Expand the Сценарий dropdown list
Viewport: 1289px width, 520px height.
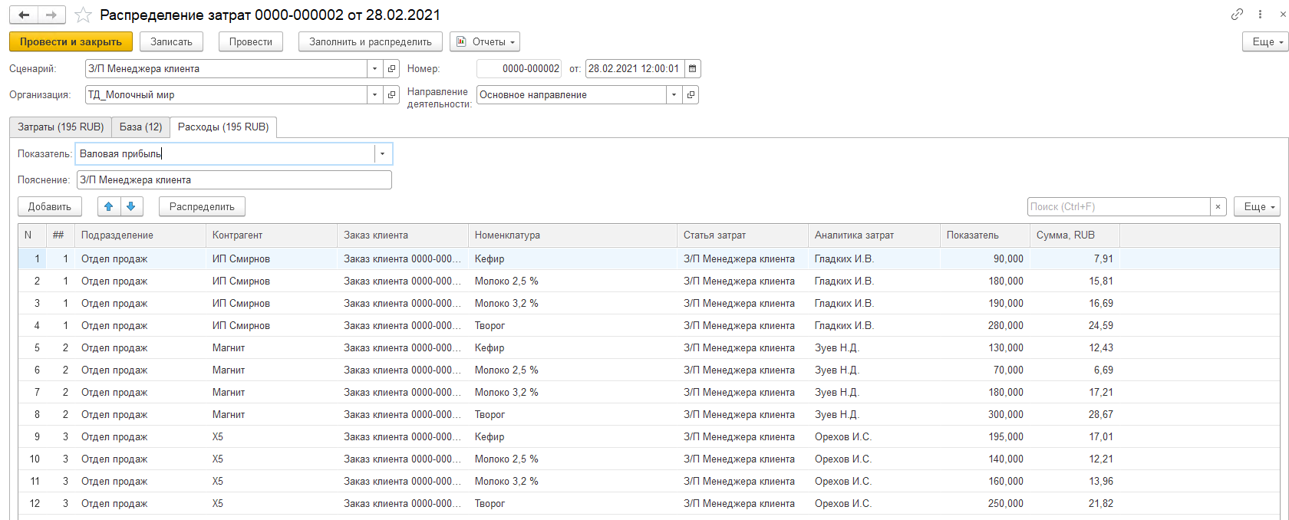click(374, 69)
